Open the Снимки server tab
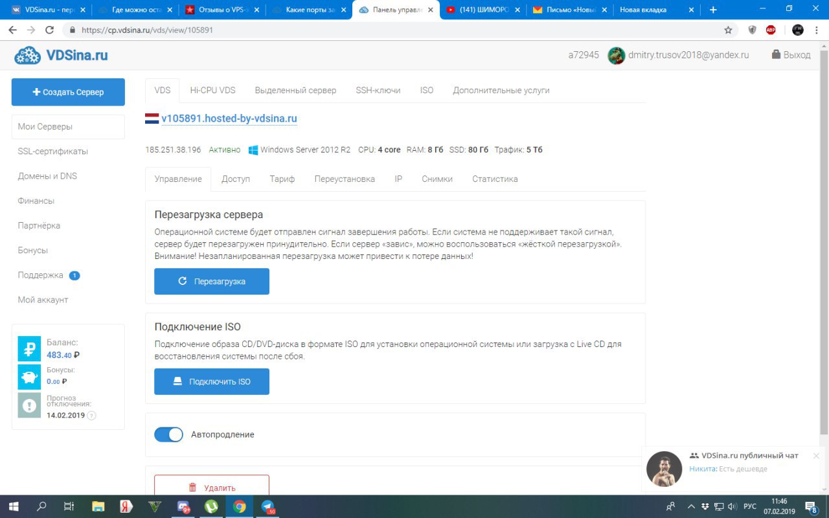This screenshot has width=829, height=518. click(x=437, y=179)
